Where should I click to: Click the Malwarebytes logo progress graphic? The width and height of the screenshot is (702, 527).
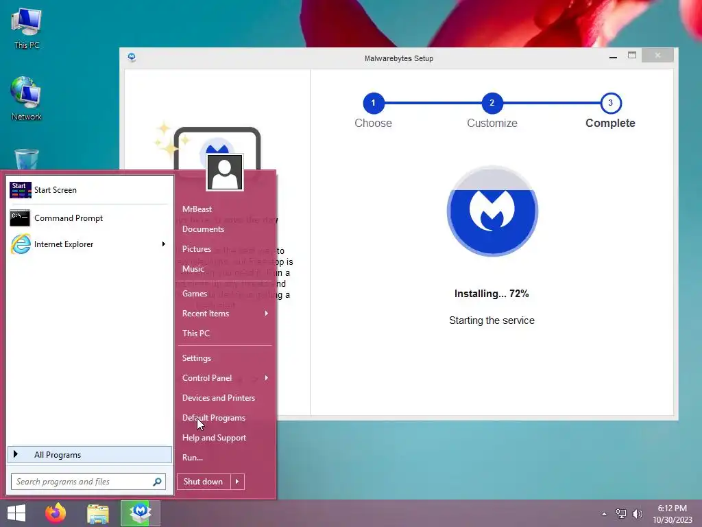(492, 211)
